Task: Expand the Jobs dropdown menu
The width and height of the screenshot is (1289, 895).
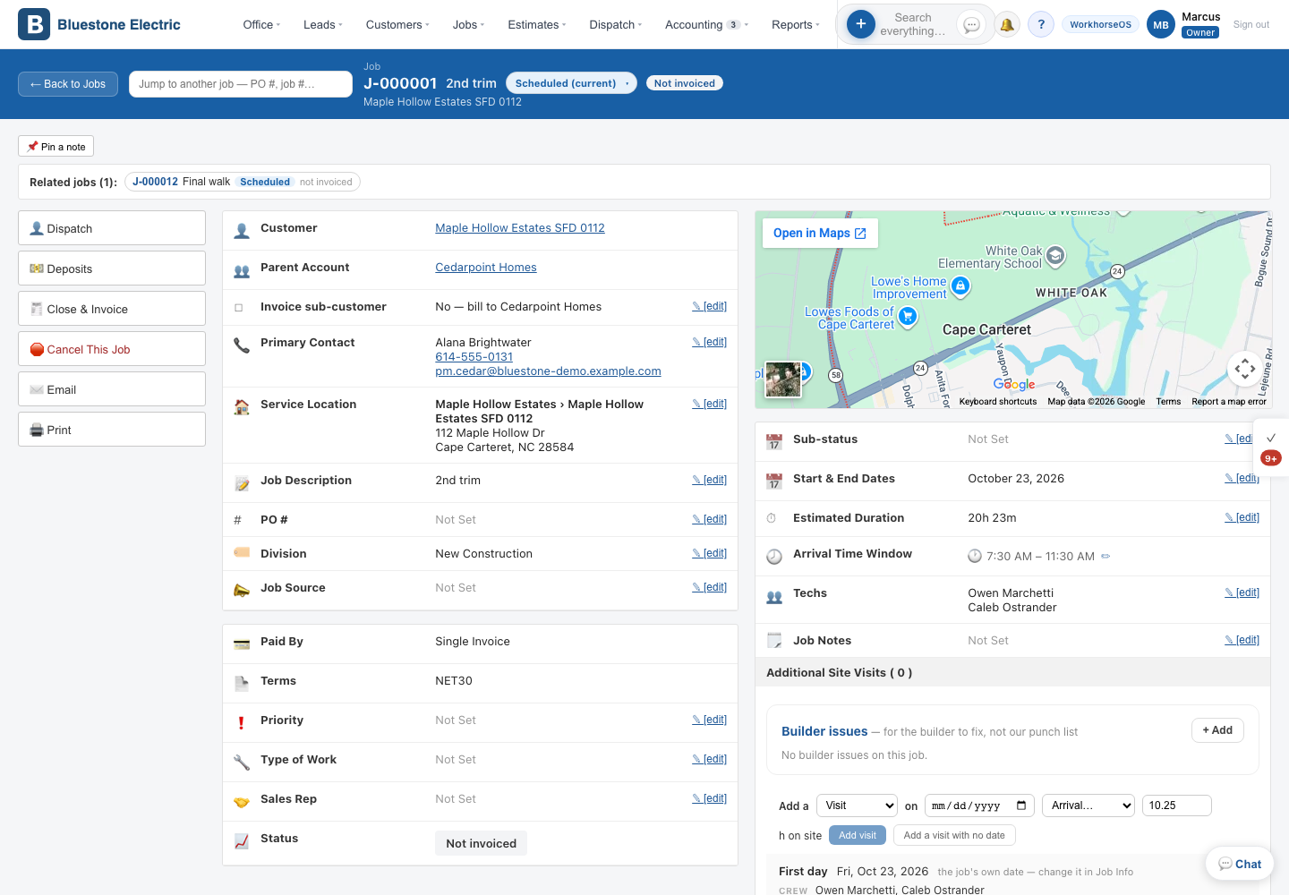Action: (x=468, y=25)
